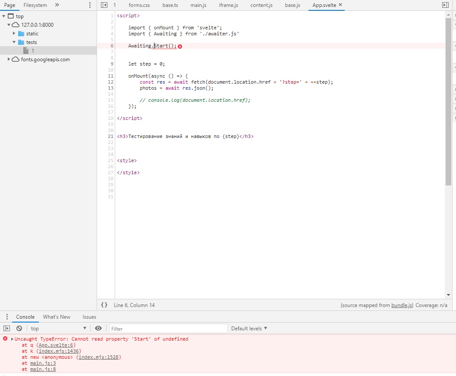Open the Default levels dropdown
This screenshot has height=376, width=456.
(x=249, y=328)
